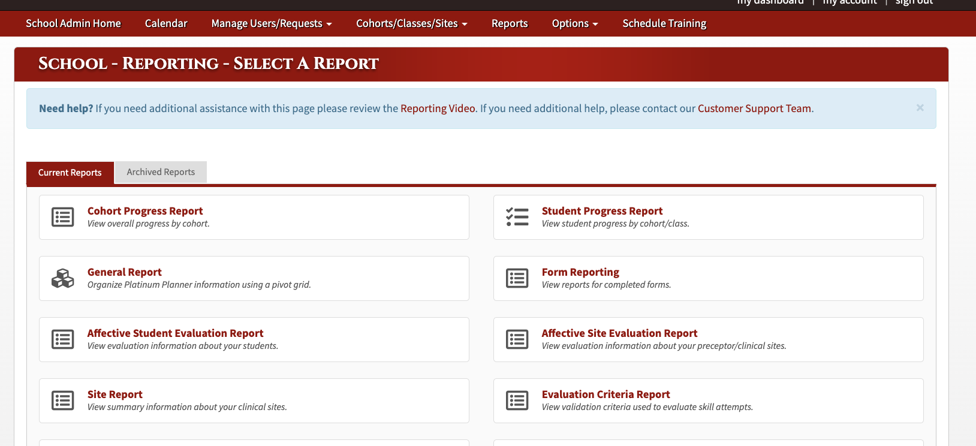
Task: Open the Evaluation Criteria Report link
Action: tap(606, 394)
